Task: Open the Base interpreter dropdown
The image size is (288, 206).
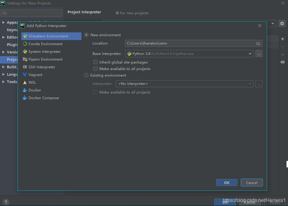Action: pos(189,54)
